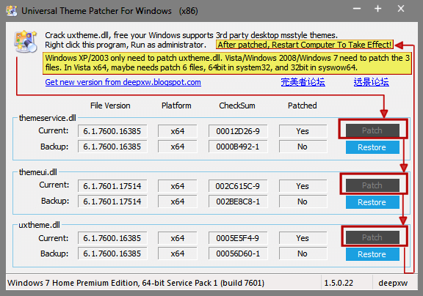
Task: Select uxtheme.dll current Patched Yes field
Action: tap(303, 238)
